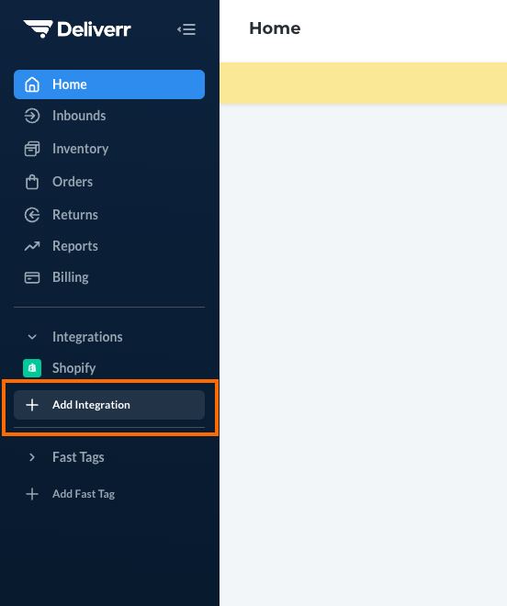Image resolution: width=507 pixels, height=606 pixels.
Task: Click the yellow notification banner
Action: pos(363,83)
